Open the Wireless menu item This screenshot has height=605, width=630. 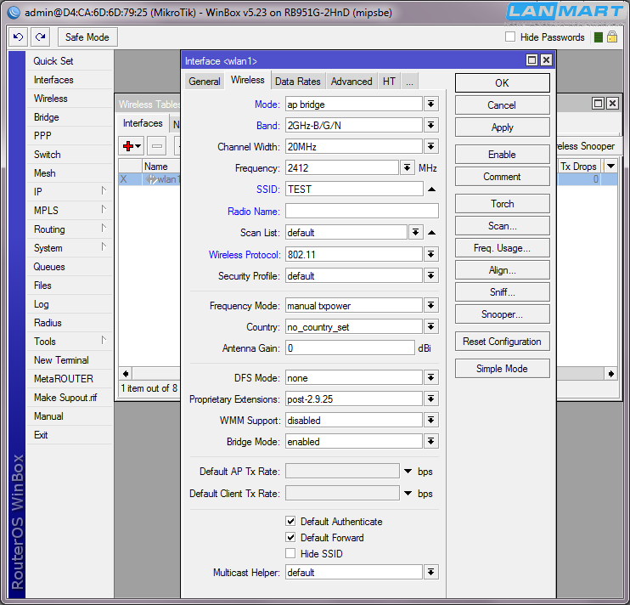click(69, 99)
